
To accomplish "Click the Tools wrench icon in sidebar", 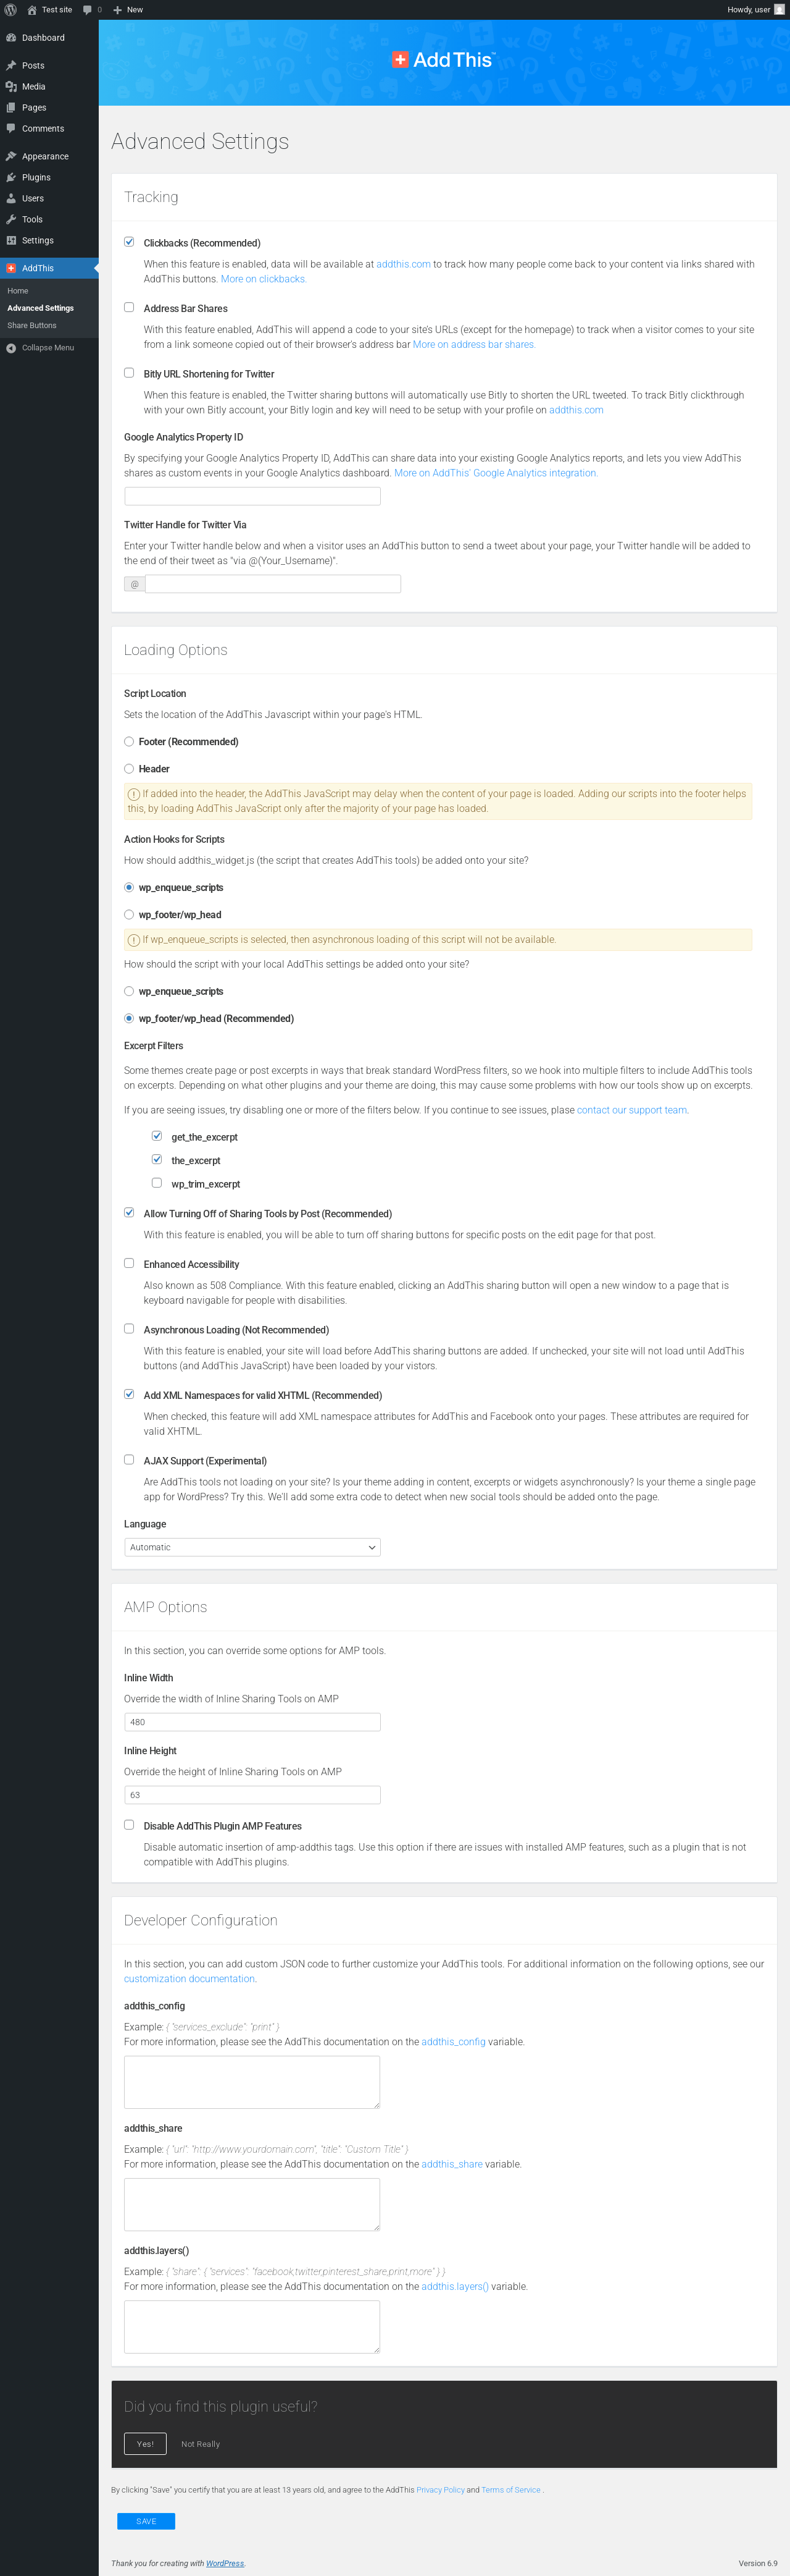I will 11,220.
